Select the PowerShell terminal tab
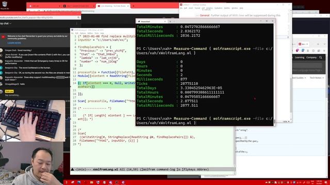Viewport: 330px width, 185px height. click(x=151, y=22)
